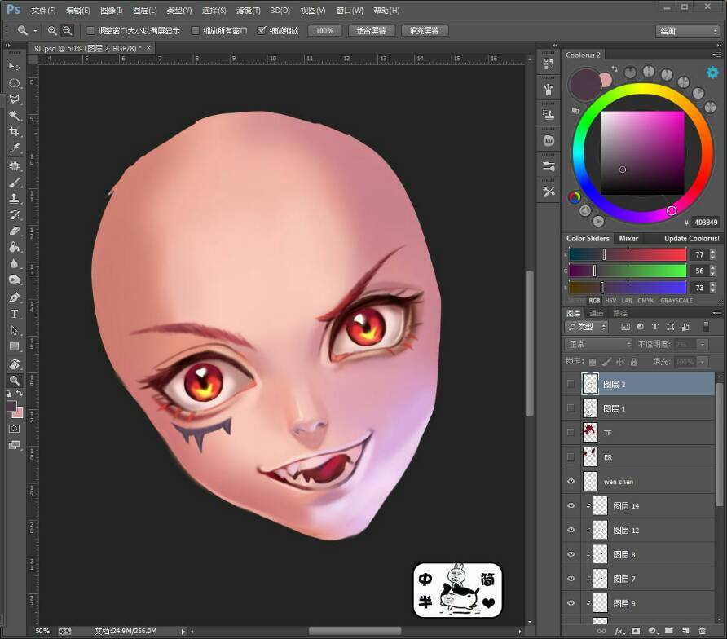
Task: Click the zoom out magnifier option
Action: [68, 31]
